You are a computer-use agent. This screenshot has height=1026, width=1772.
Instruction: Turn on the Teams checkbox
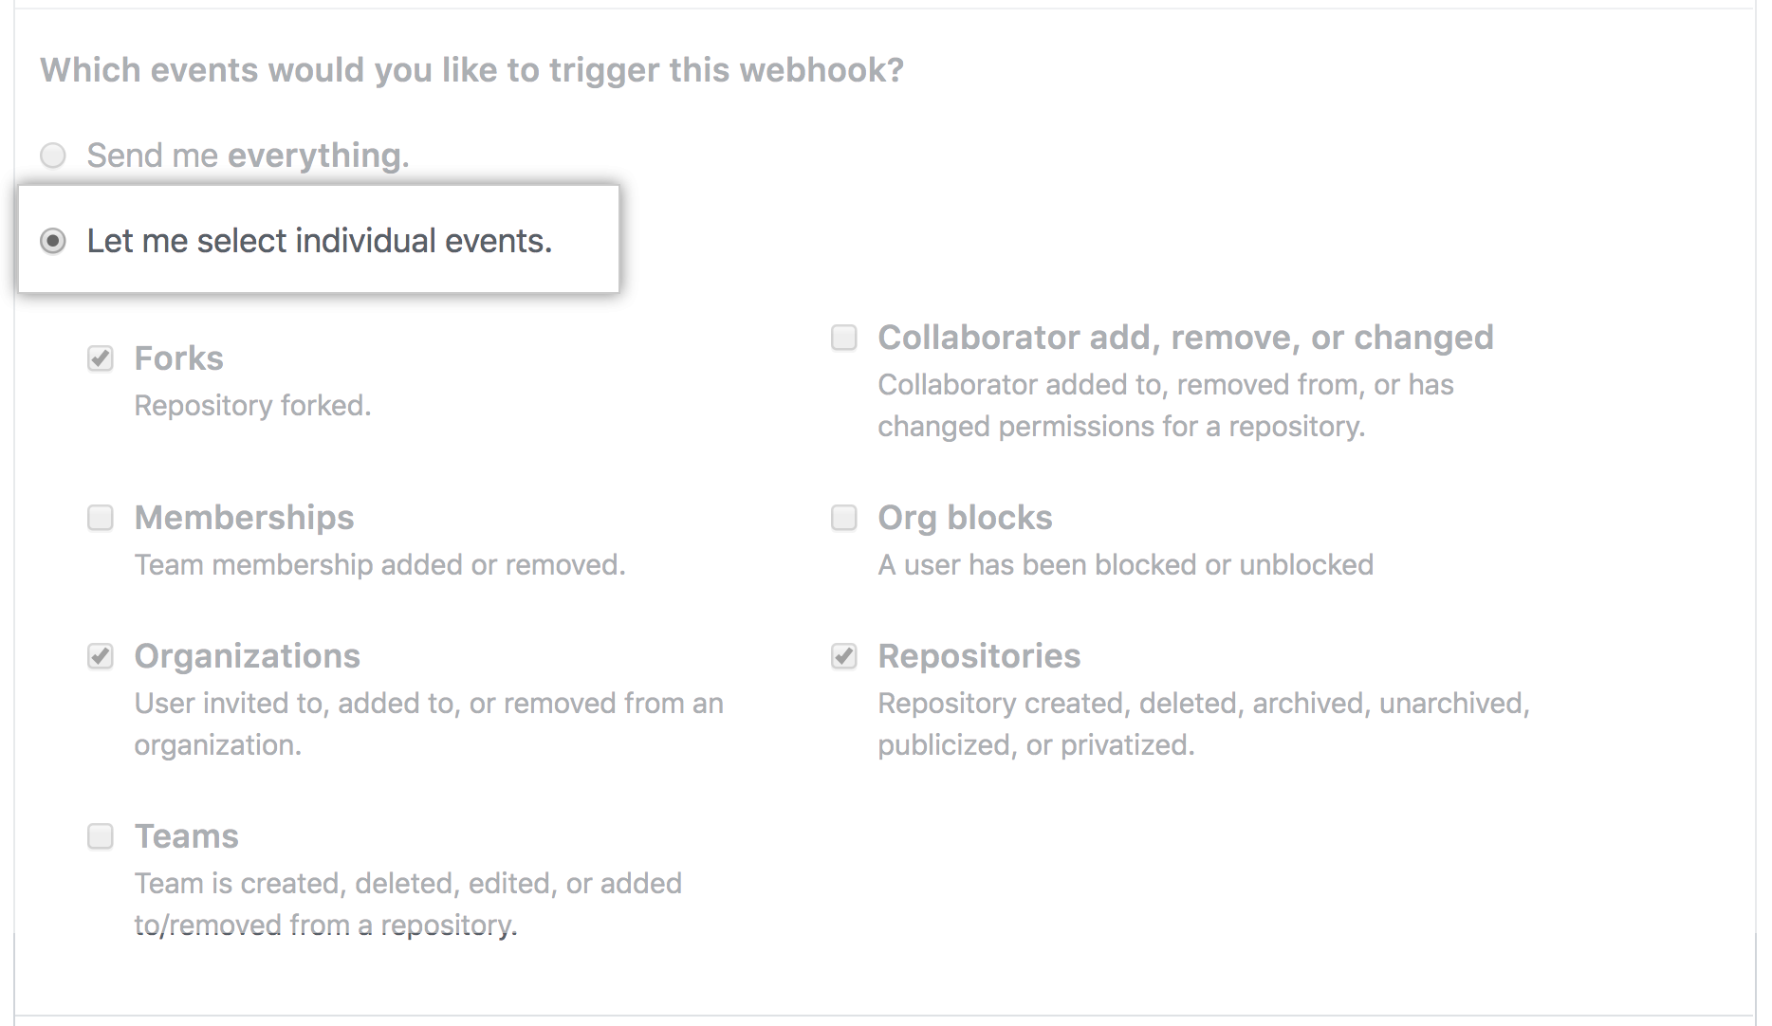(x=101, y=836)
